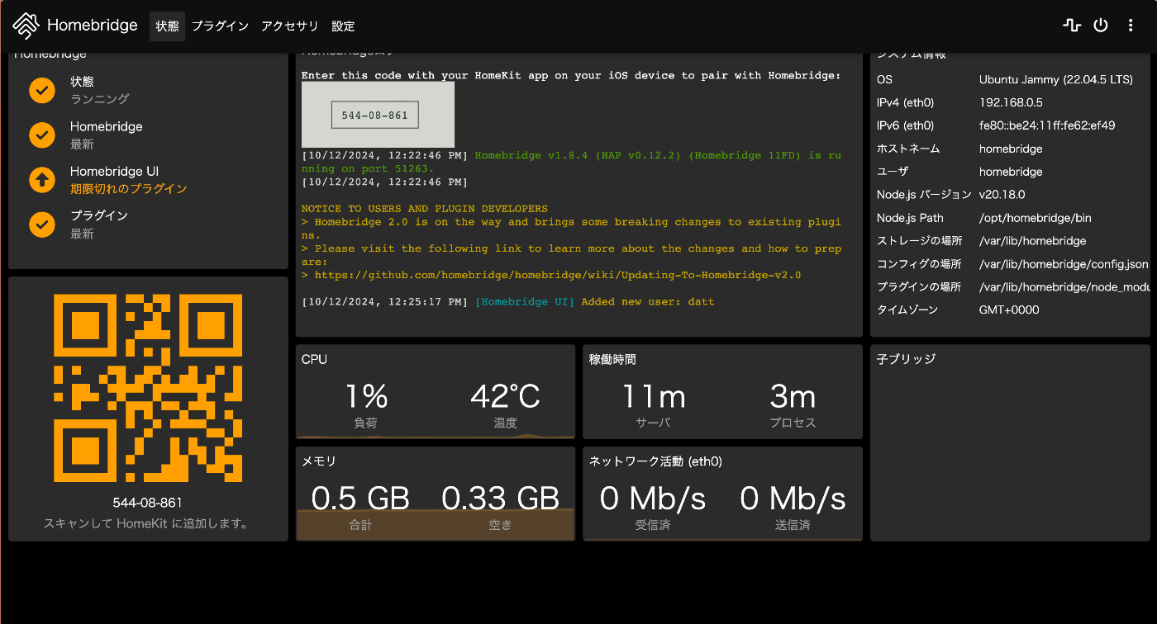Click the Ubuntu Jammy OS value
The width and height of the screenshot is (1157, 624).
click(1056, 80)
